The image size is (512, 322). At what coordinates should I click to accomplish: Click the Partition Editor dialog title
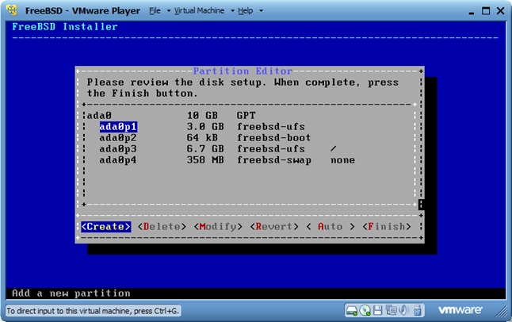(243, 71)
